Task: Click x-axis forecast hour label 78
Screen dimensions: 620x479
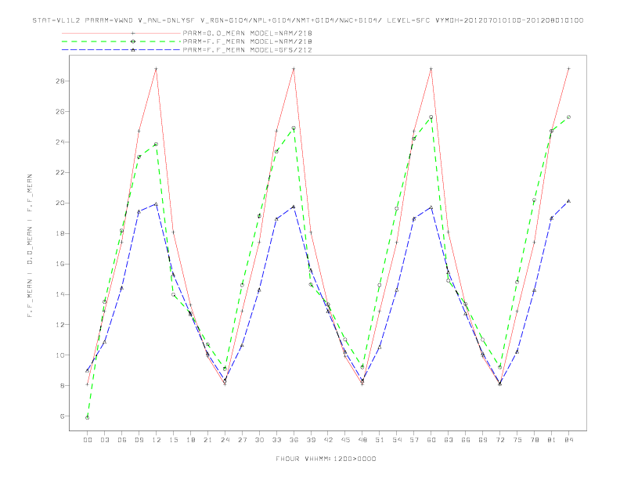Action: coord(535,440)
